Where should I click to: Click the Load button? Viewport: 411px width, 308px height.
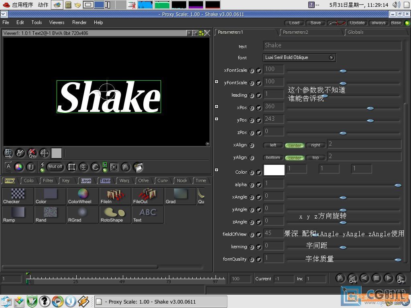pos(294,23)
